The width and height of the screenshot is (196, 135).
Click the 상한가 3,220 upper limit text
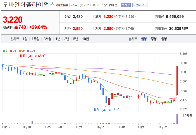pyautogui.click(x=125, y=16)
